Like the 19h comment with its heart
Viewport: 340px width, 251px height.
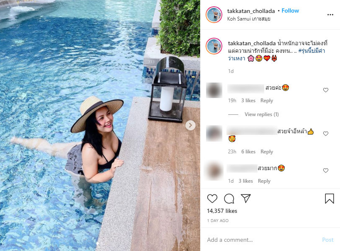(326, 90)
